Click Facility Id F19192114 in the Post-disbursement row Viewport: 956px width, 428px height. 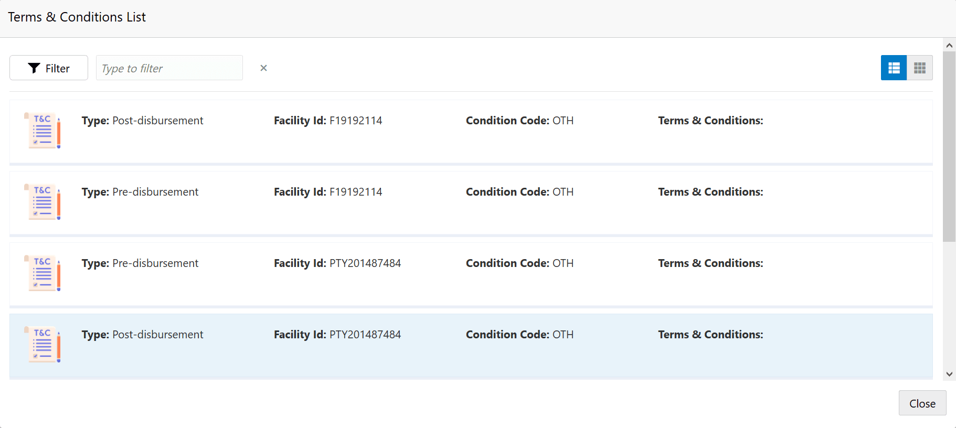click(x=328, y=121)
